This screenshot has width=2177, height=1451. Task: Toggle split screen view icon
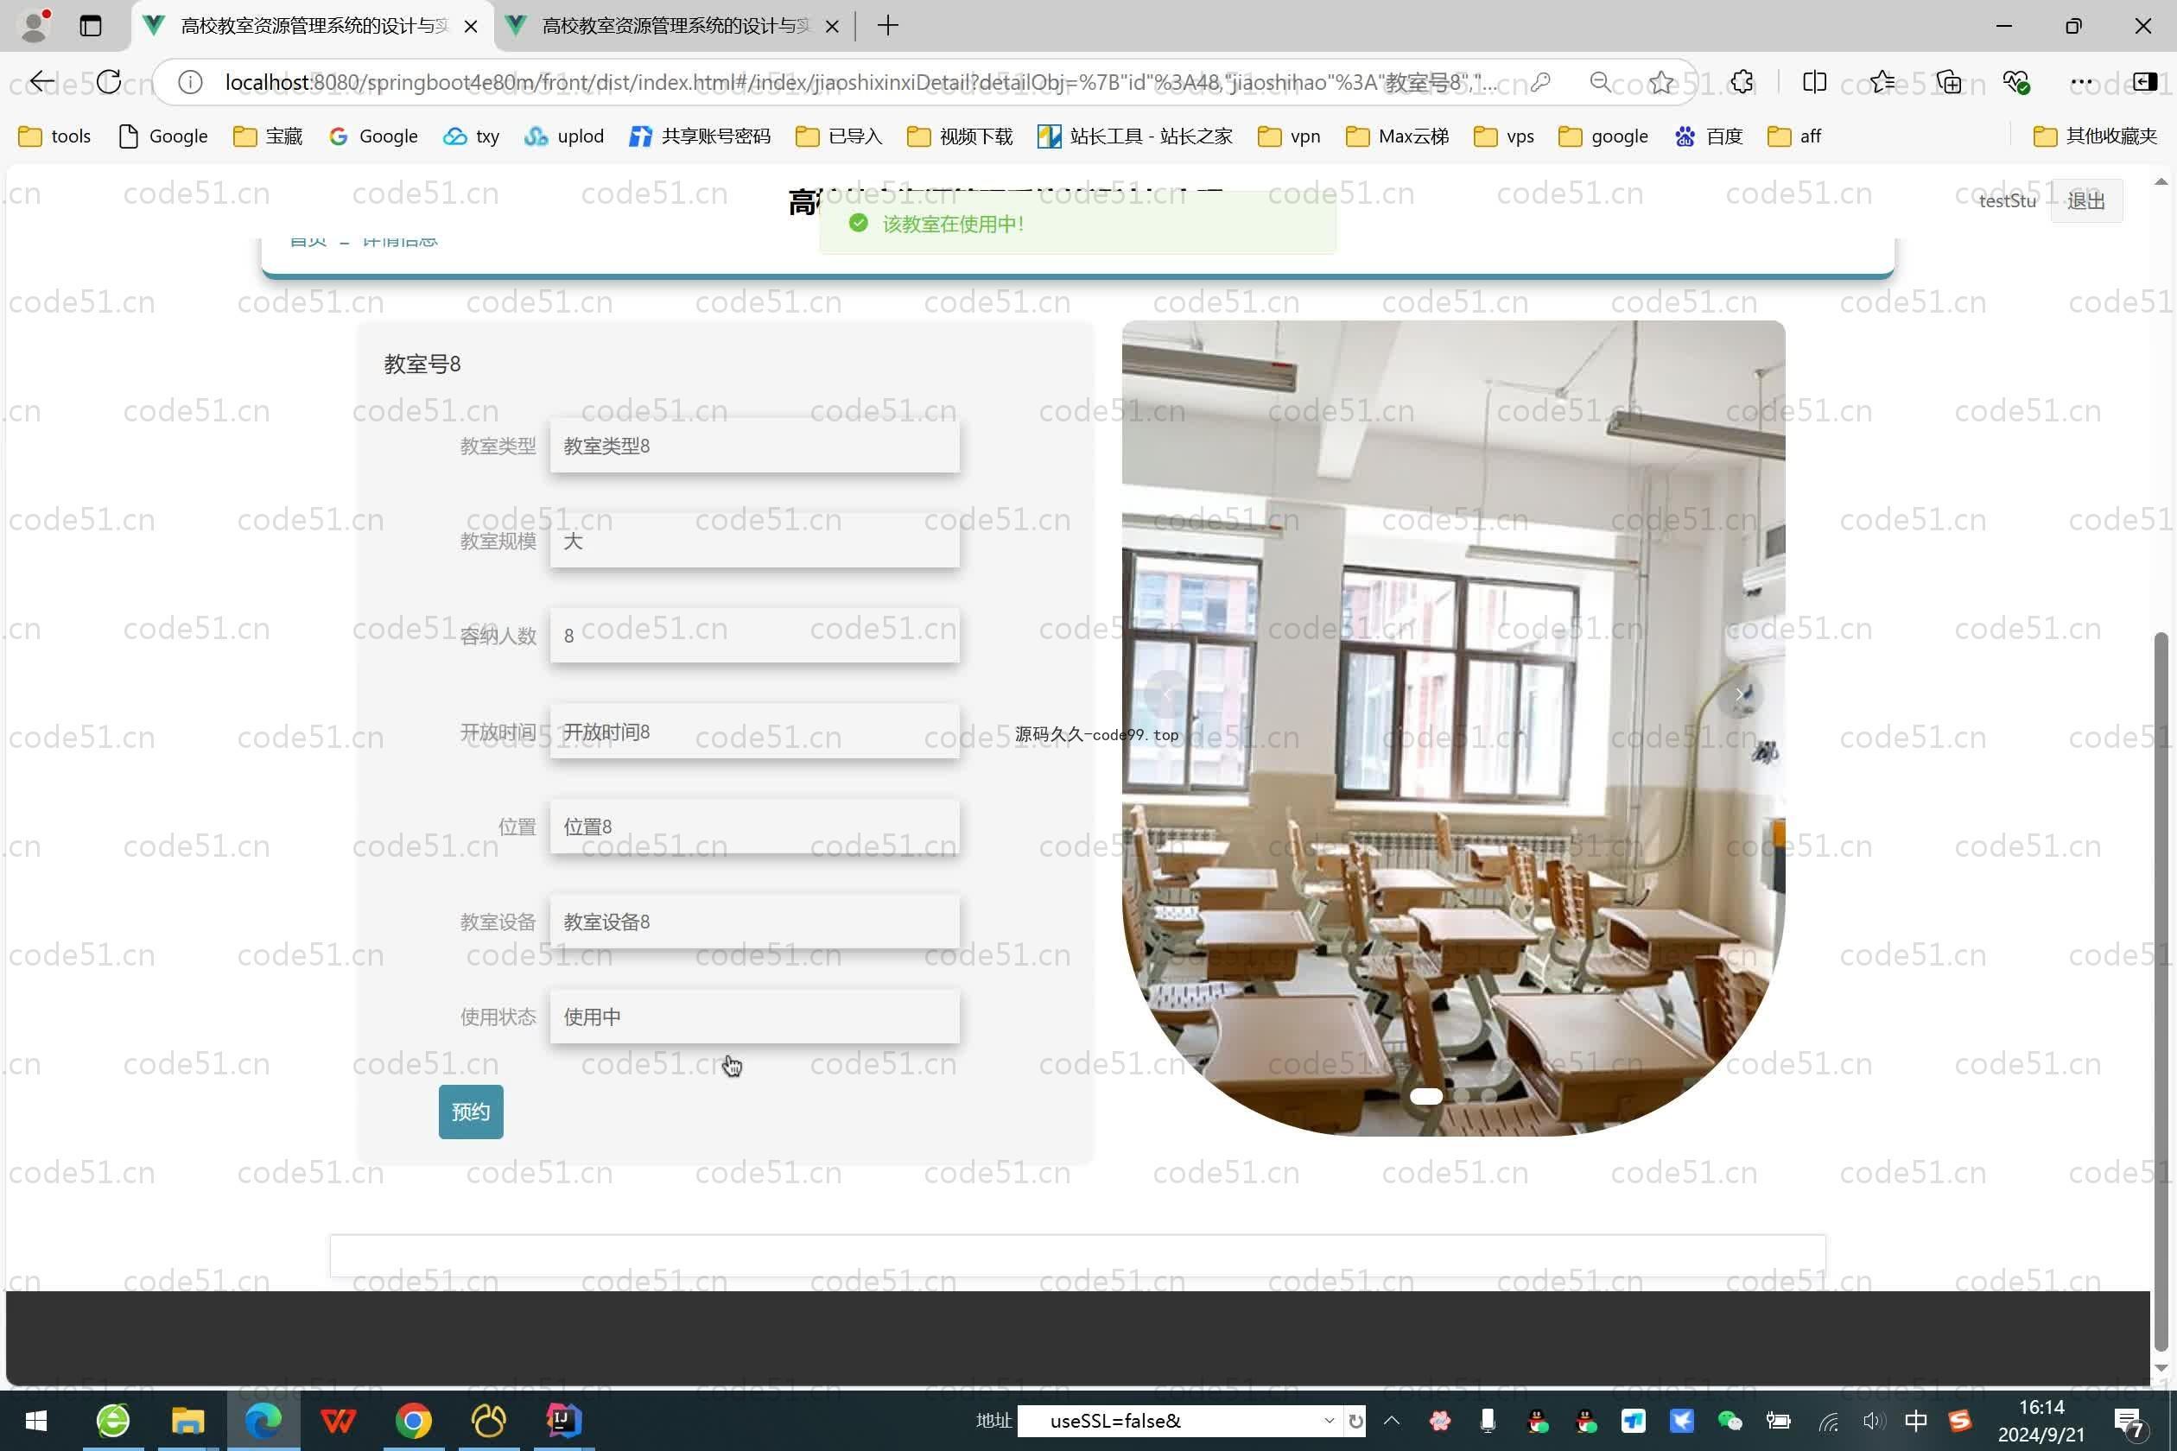point(1814,82)
